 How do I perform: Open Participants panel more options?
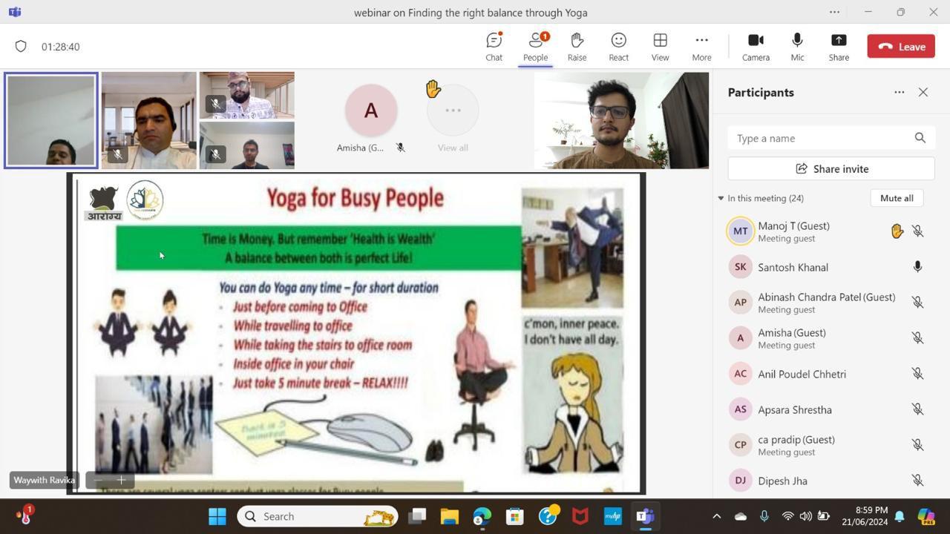899,92
